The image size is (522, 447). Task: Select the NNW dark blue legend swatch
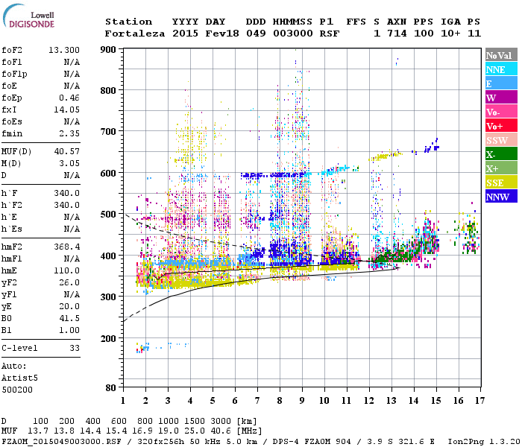pyautogui.click(x=501, y=196)
